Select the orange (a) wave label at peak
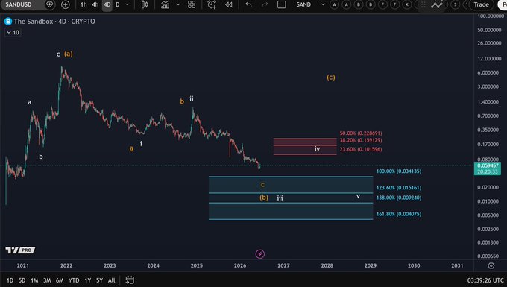 [x=69, y=54]
